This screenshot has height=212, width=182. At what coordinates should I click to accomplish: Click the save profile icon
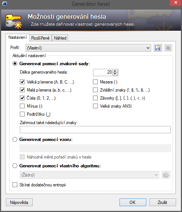(x=158, y=48)
